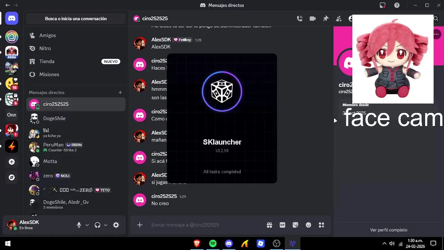Open Discord help question icon
The width and height of the screenshot is (444, 250).
tap(397, 5)
